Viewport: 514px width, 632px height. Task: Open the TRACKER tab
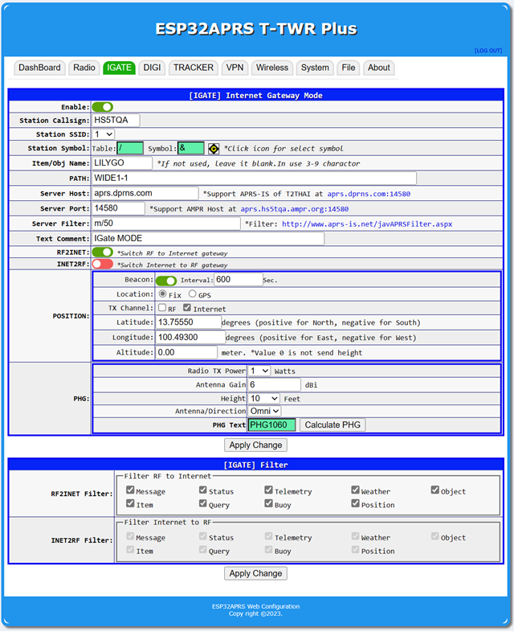pyautogui.click(x=194, y=68)
